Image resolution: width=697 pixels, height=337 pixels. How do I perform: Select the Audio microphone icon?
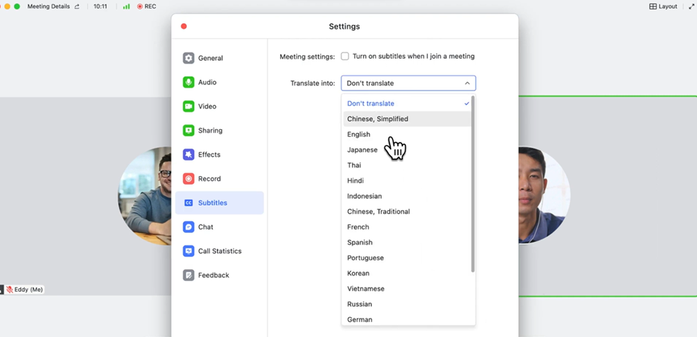(188, 83)
